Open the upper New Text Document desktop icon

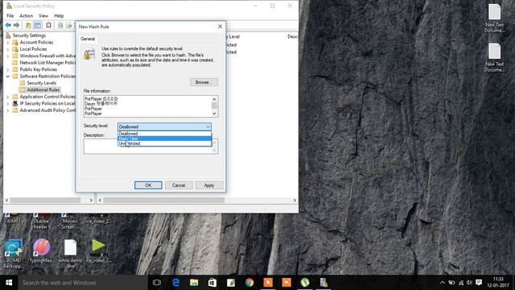pyautogui.click(x=494, y=18)
